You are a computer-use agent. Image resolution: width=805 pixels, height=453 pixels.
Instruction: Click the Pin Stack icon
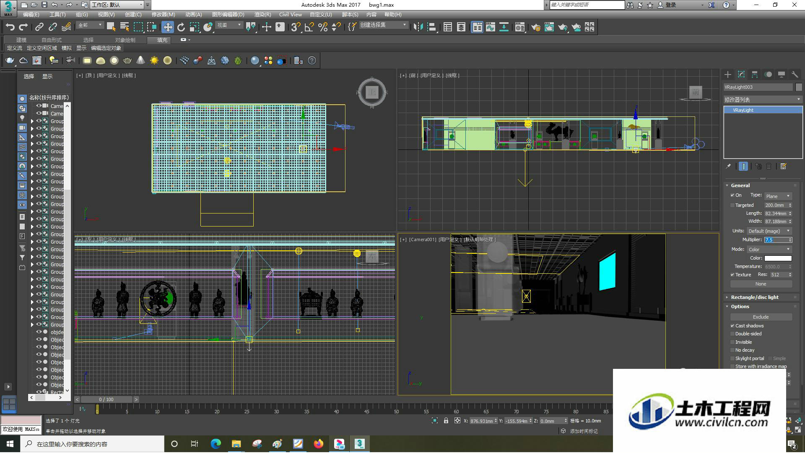pyautogui.click(x=729, y=167)
